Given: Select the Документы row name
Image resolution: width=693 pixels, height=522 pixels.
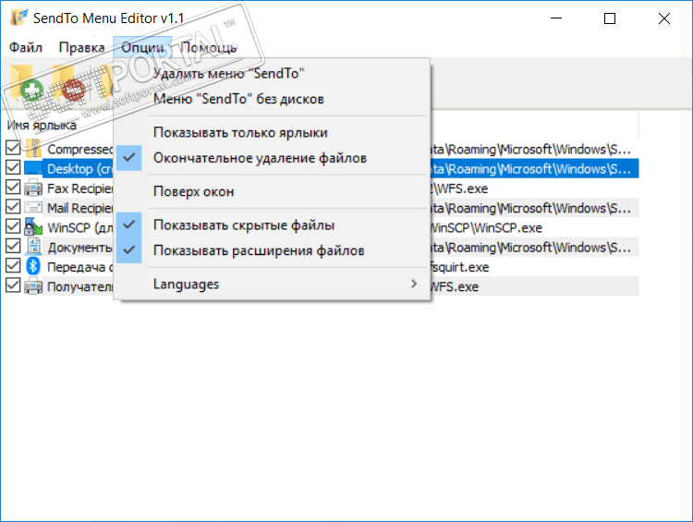Looking at the screenshot, I should (80, 248).
